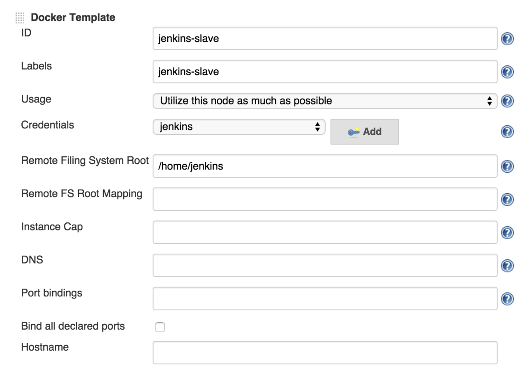Click the Docker Template heading

coord(73,18)
